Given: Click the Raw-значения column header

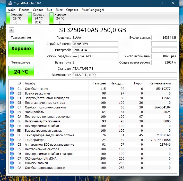Looking at the screenshot, I should coord(158,83).
